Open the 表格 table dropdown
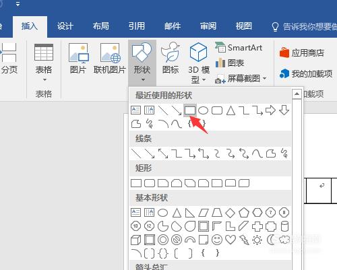 [44, 62]
